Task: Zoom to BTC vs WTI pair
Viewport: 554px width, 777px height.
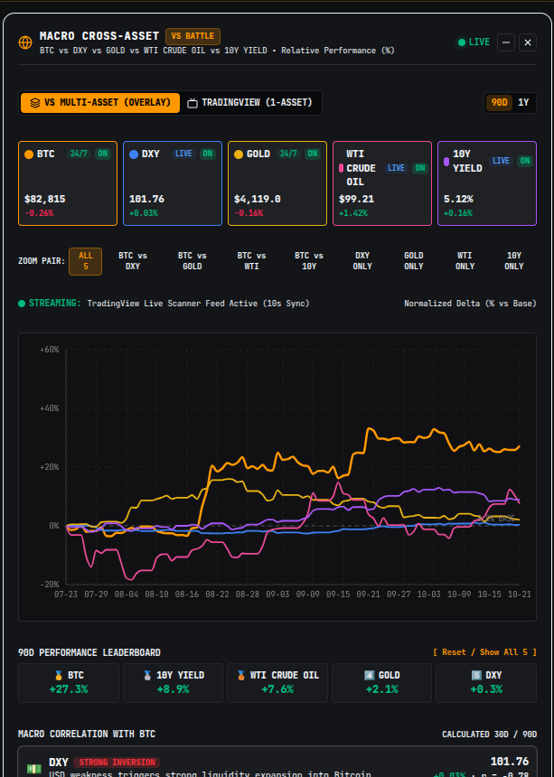Action: click(x=251, y=261)
